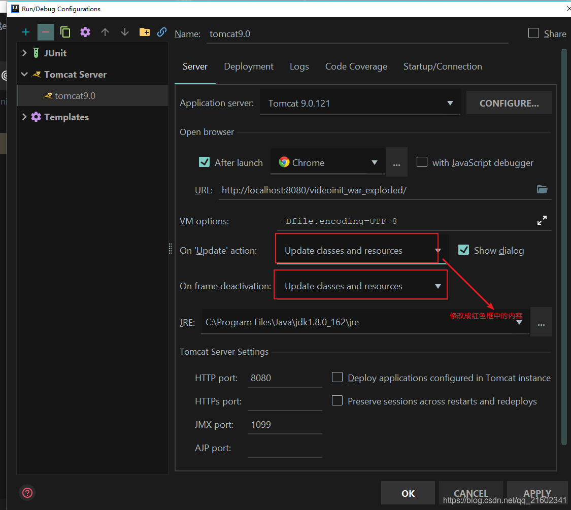Click the CANCEL button
Image resolution: width=571 pixels, height=510 pixels.
(471, 493)
